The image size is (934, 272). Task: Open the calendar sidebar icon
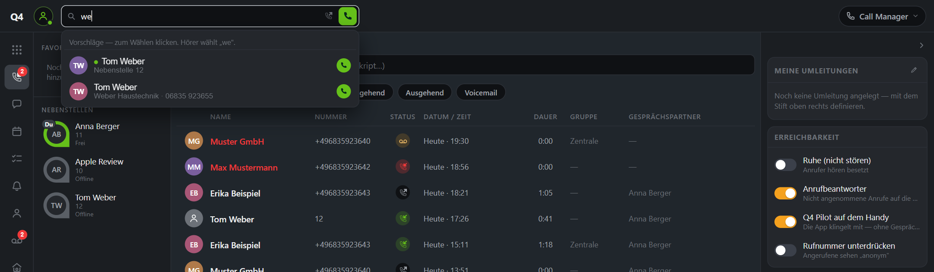[17, 131]
